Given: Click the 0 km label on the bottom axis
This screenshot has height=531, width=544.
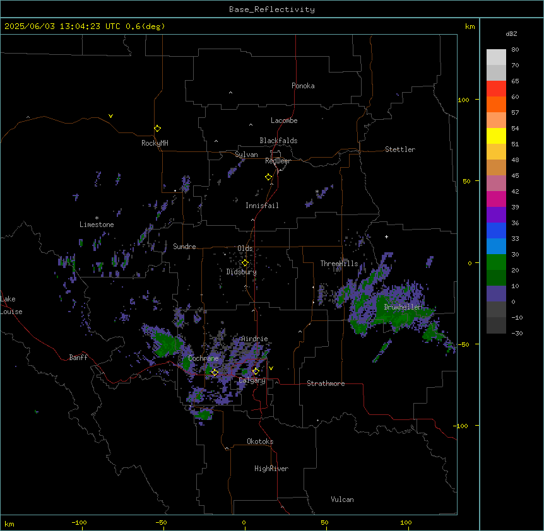Looking at the screenshot, I should 244,523.
